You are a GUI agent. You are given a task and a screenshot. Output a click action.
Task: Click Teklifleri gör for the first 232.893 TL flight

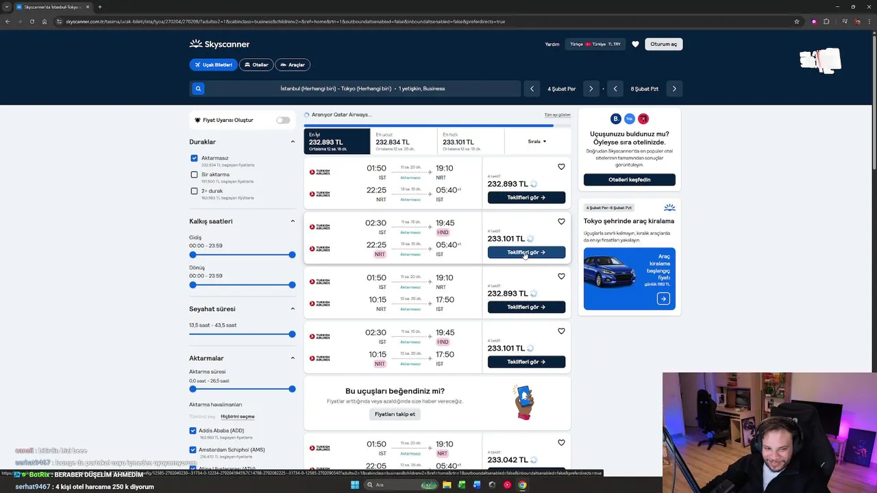tap(526, 197)
